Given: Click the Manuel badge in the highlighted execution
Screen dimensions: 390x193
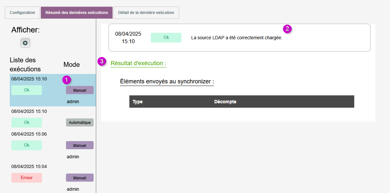Looking at the screenshot, I should 80,90.
